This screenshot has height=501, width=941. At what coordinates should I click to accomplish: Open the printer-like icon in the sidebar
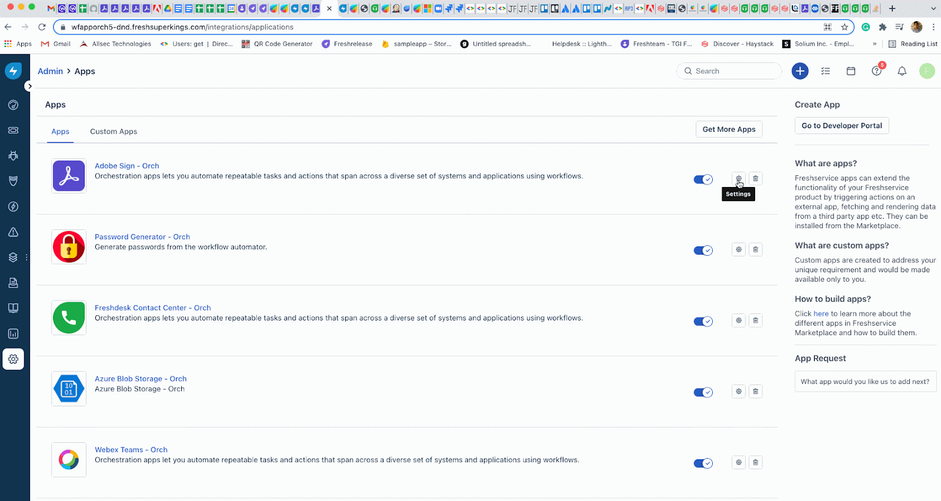(x=14, y=283)
